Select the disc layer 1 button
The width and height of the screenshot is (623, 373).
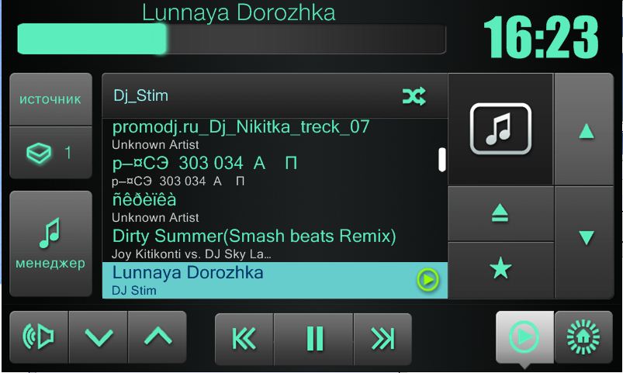point(50,153)
